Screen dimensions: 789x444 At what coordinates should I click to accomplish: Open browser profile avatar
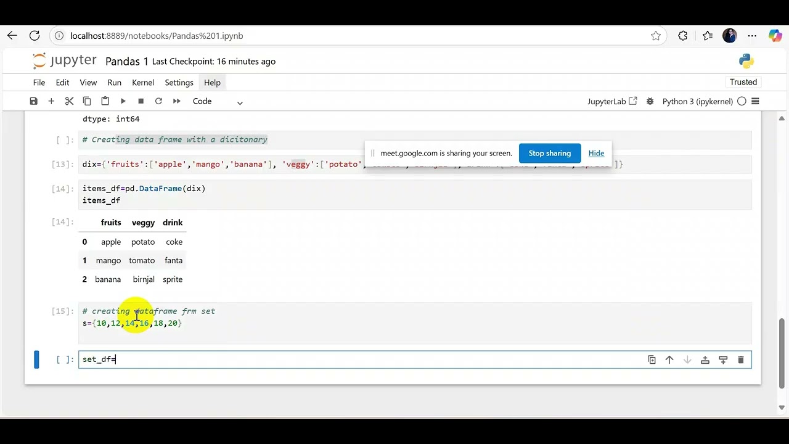pyautogui.click(x=730, y=36)
